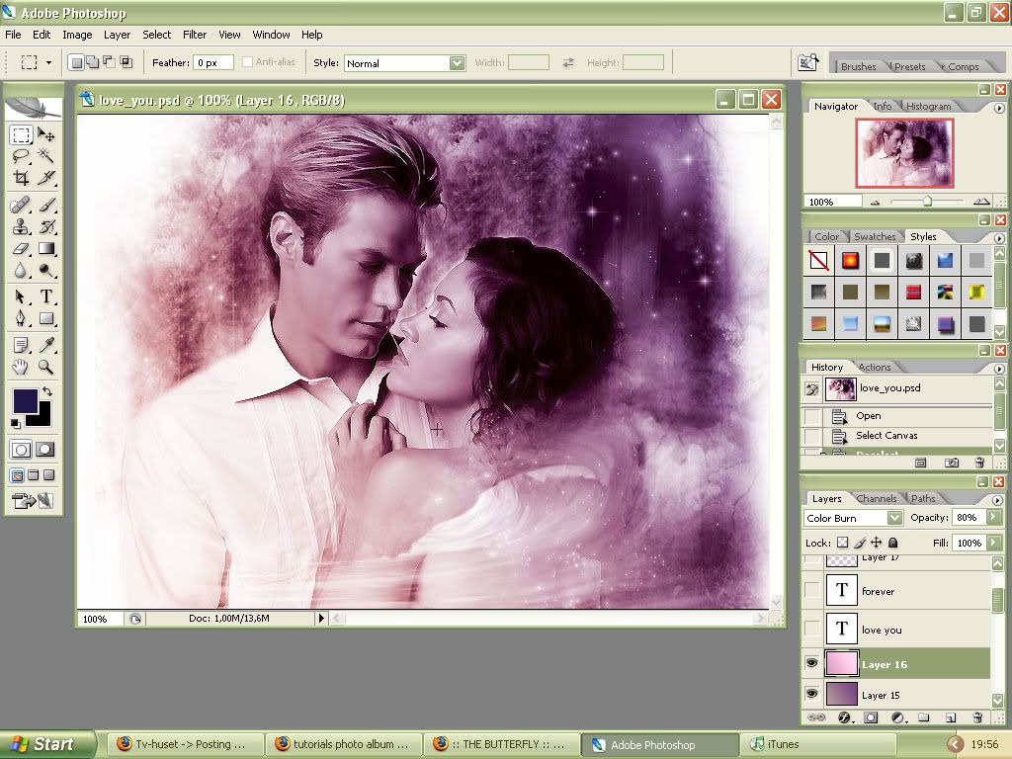Click the Windows Start button
Screen dimensions: 1012x759
coord(47,744)
